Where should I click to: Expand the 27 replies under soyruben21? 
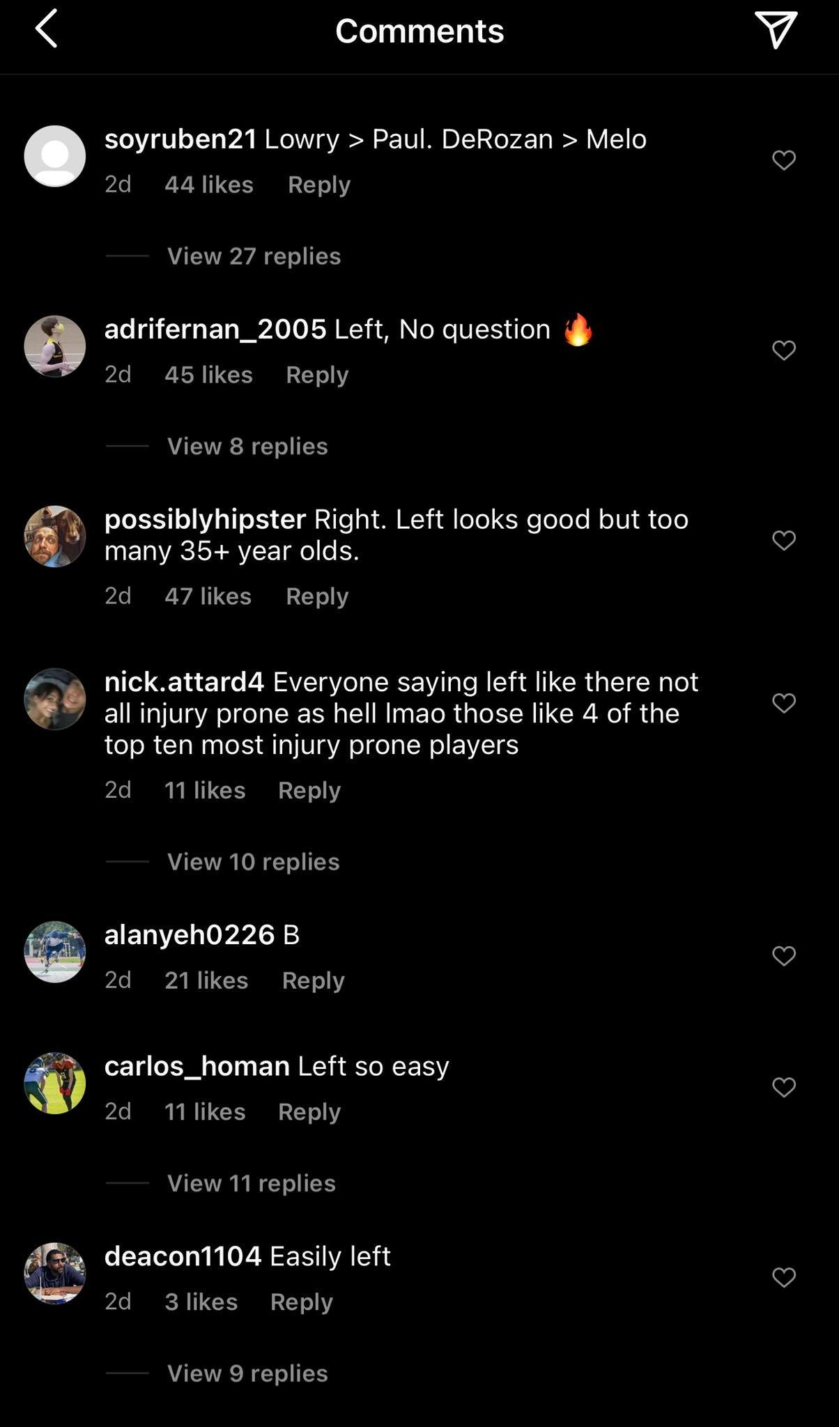coord(252,256)
